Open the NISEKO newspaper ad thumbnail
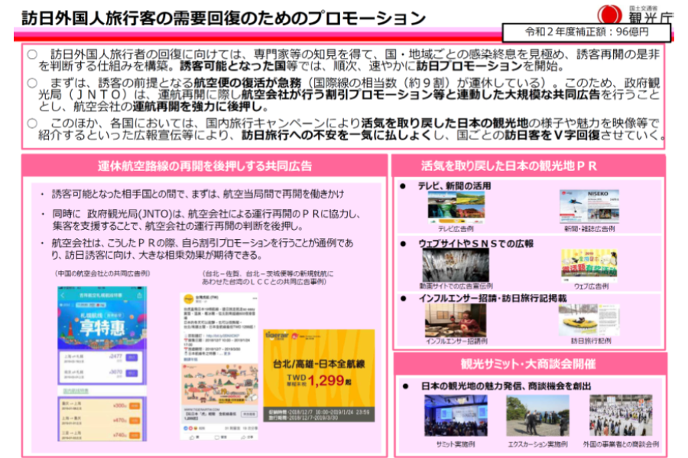 [x=589, y=206]
